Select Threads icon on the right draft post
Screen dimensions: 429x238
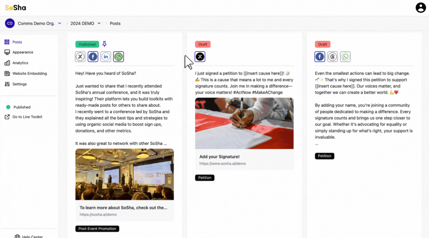332,57
